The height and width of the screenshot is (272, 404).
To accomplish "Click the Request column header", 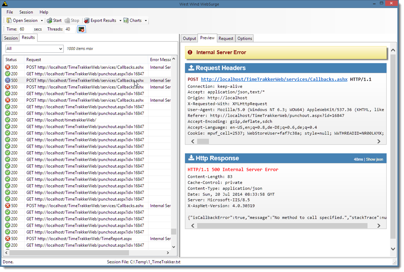I will coord(86,60).
